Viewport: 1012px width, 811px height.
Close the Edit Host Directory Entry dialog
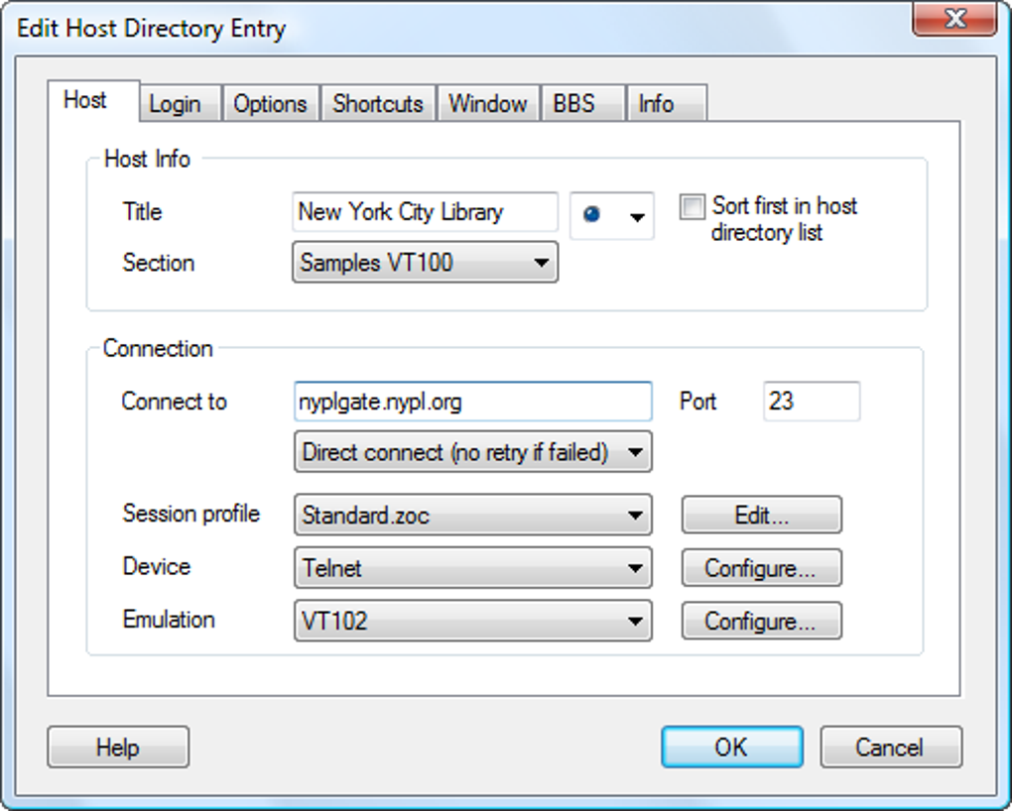[954, 18]
